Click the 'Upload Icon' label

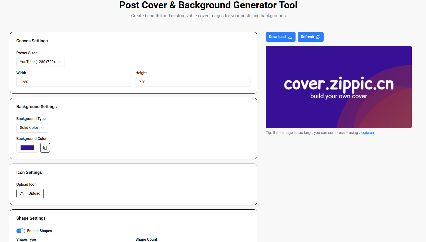26,185
